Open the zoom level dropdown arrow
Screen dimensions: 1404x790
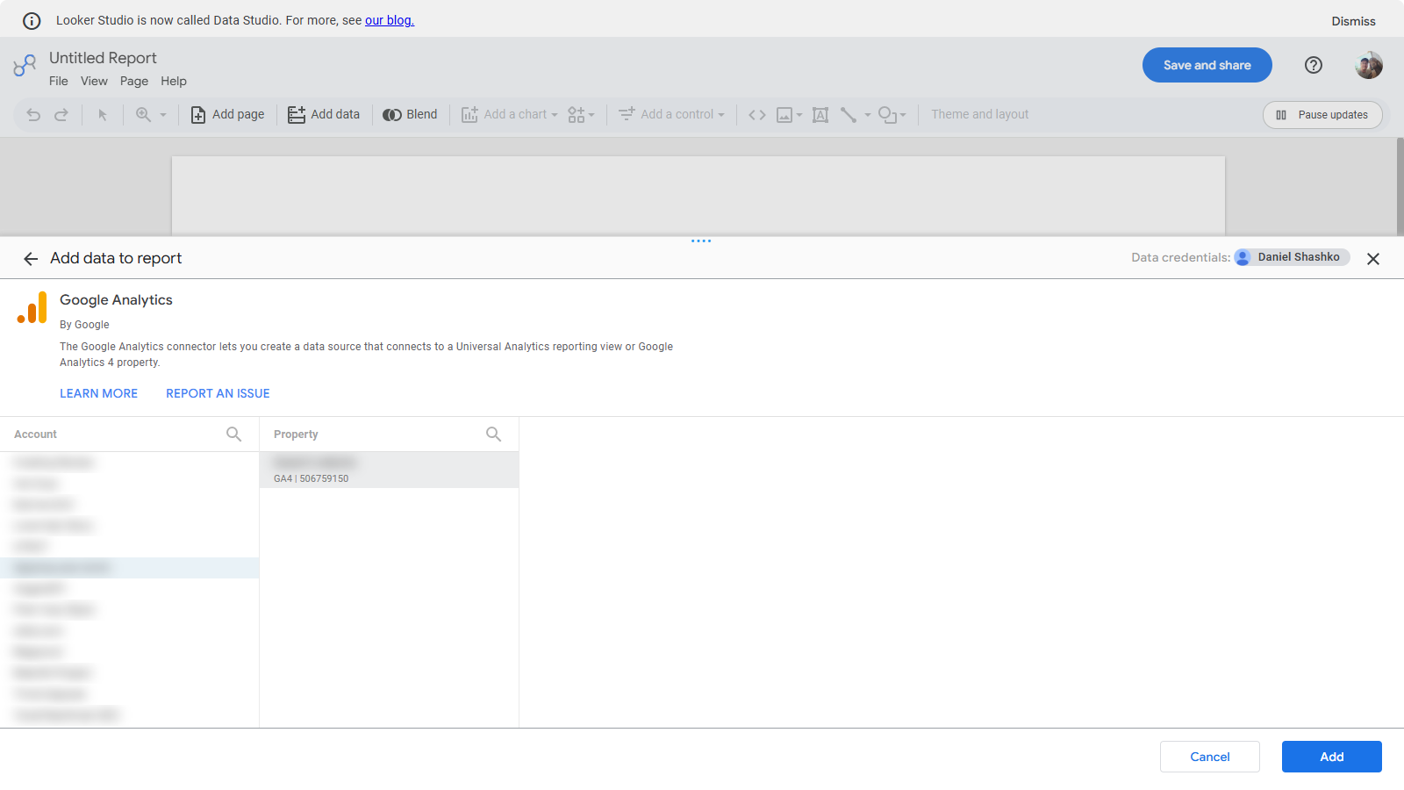point(163,115)
